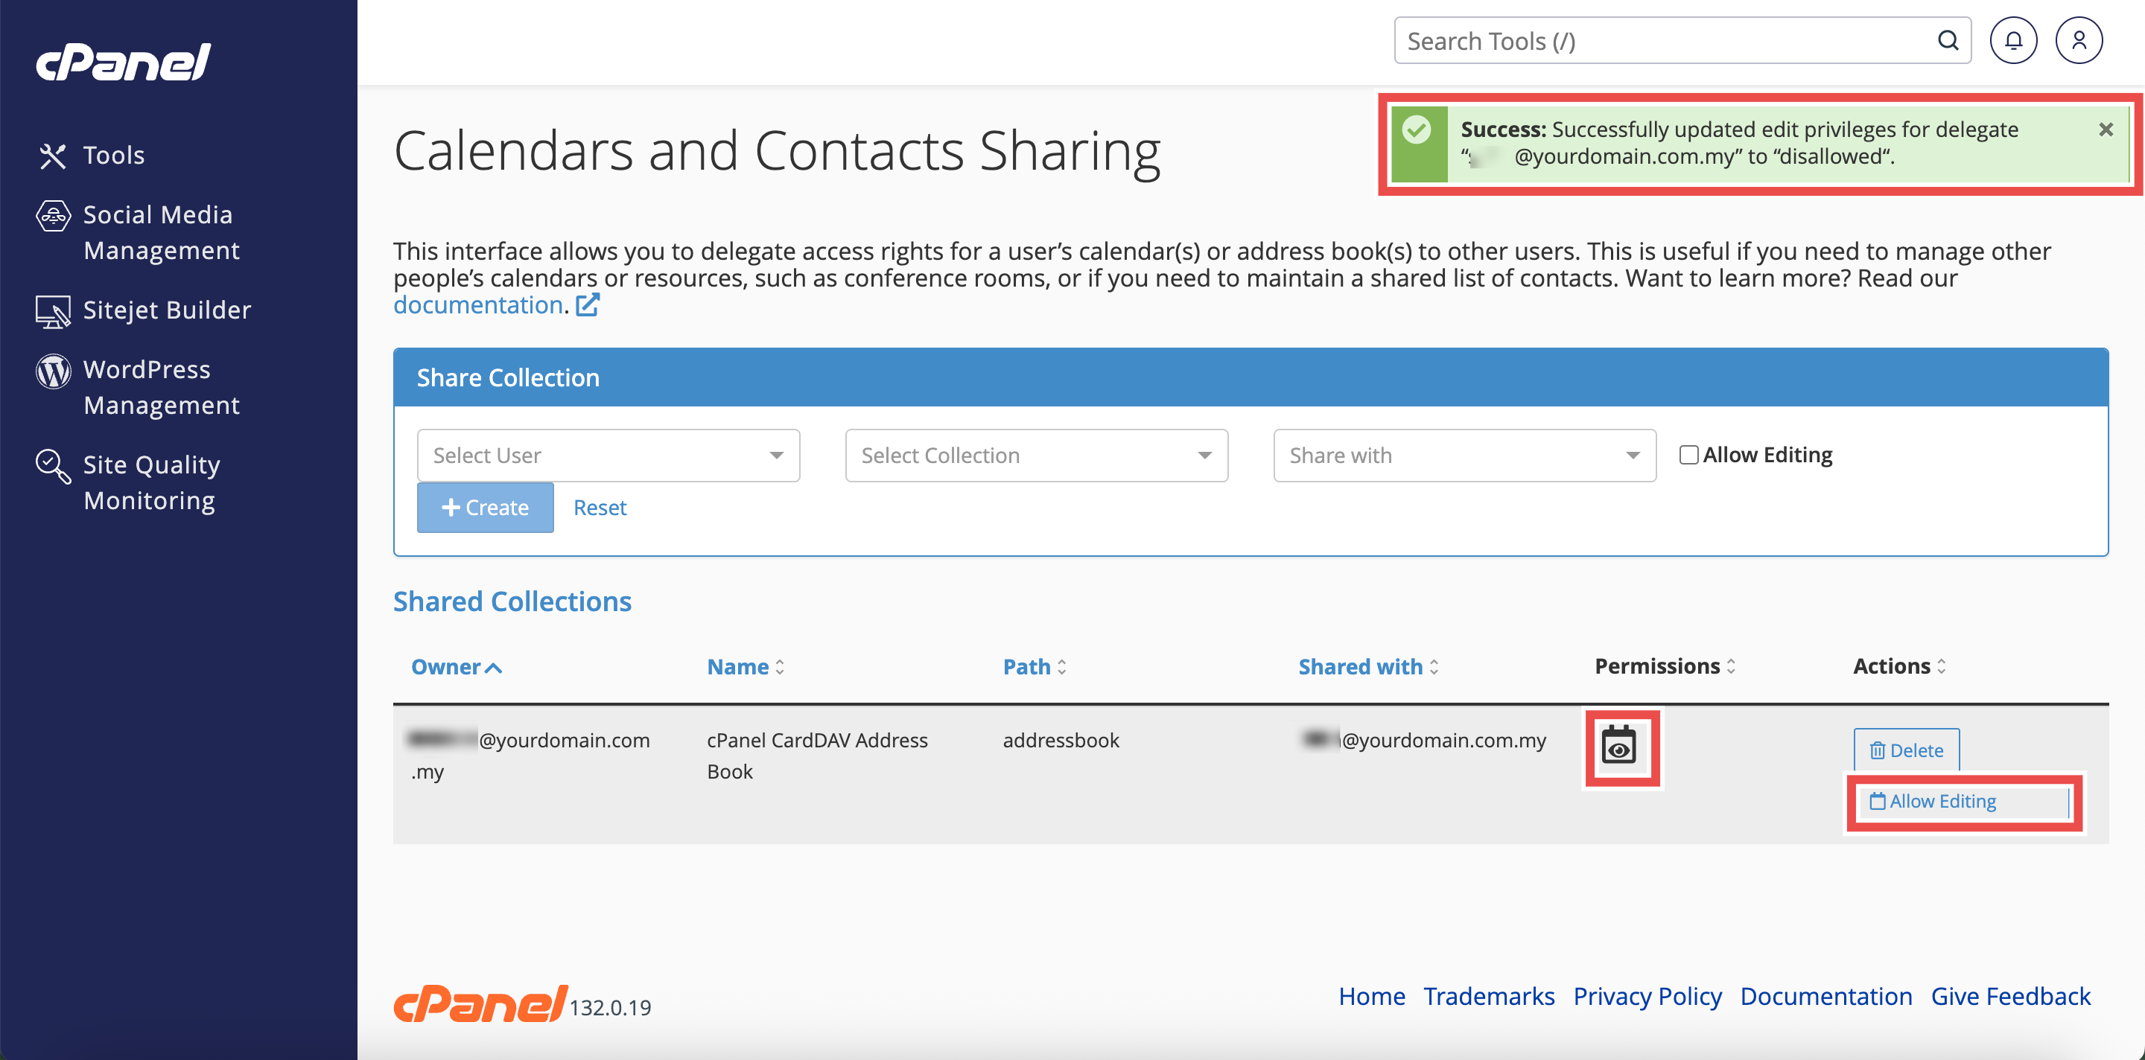Image resolution: width=2145 pixels, height=1060 pixels.
Task: Go to Tools in sidebar
Action: pyautogui.click(x=113, y=156)
